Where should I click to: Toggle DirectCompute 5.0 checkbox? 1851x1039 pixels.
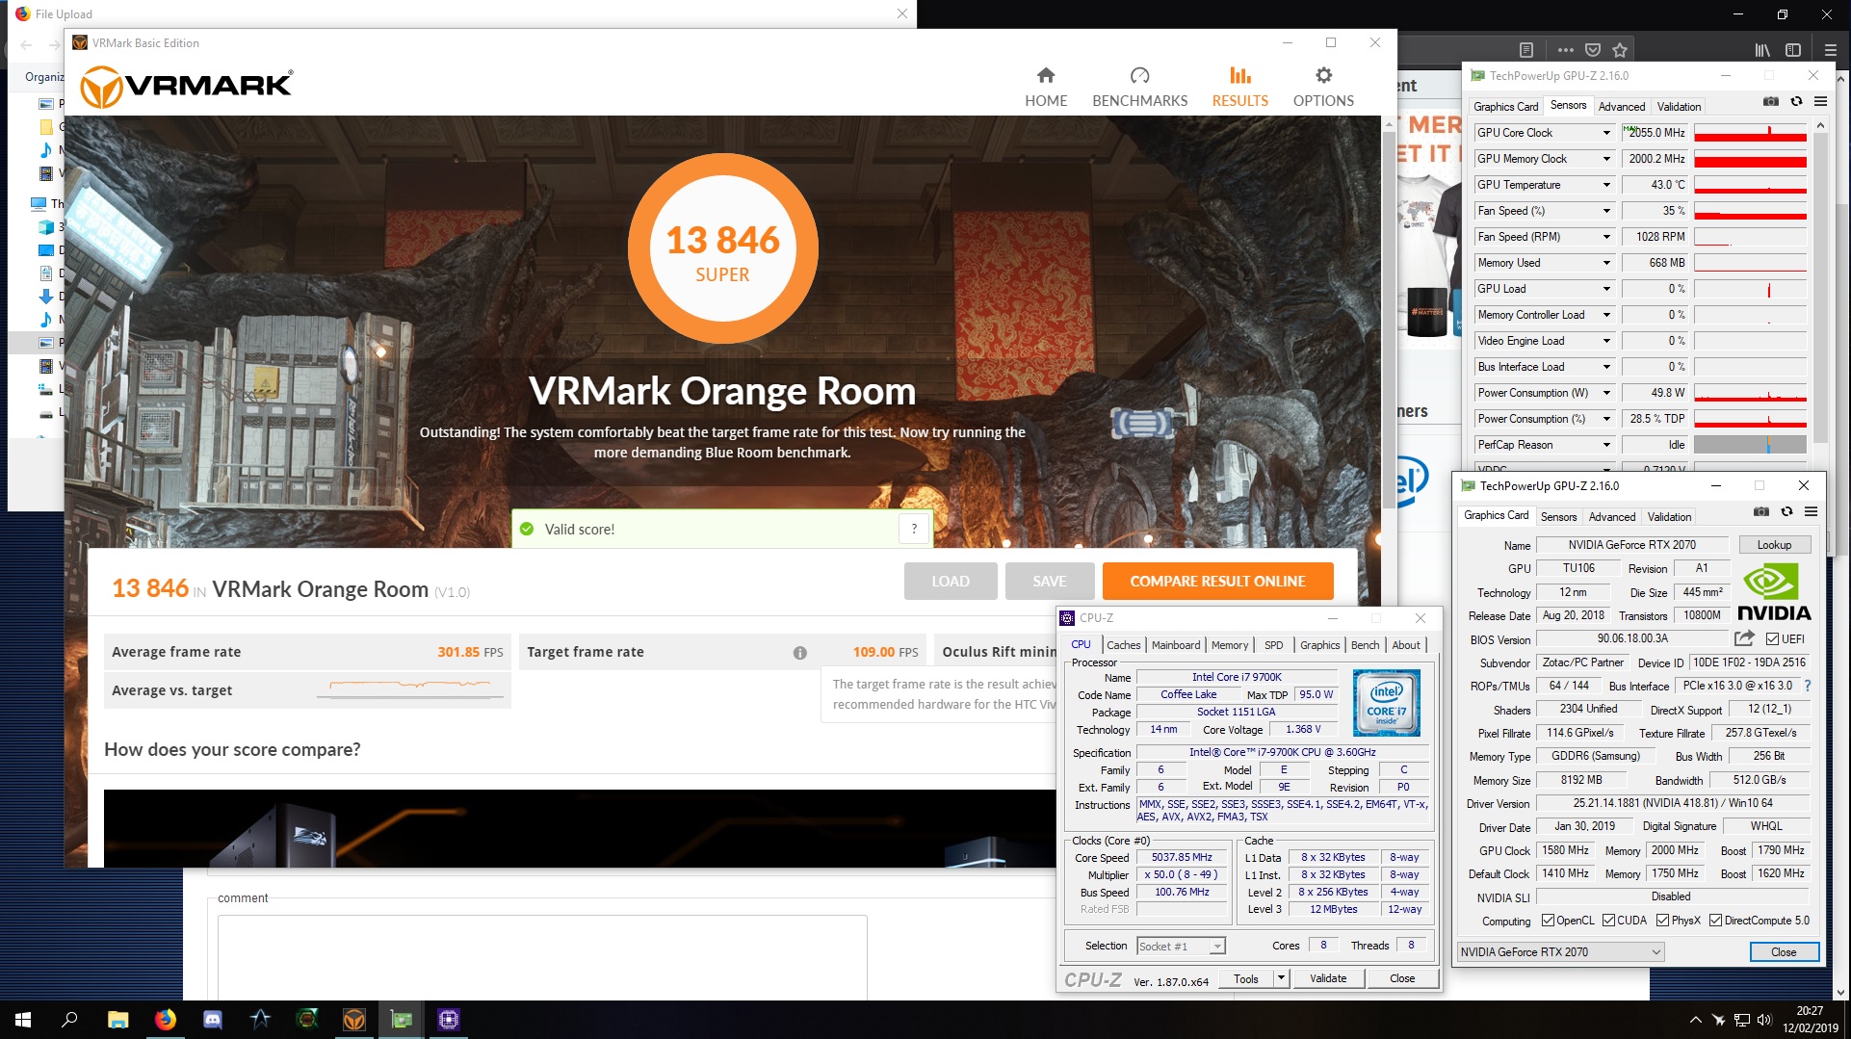point(1715,921)
